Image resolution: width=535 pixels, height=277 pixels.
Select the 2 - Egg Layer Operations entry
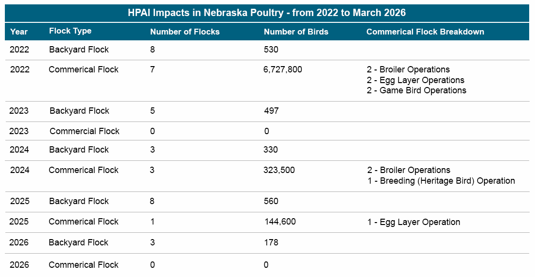click(415, 80)
